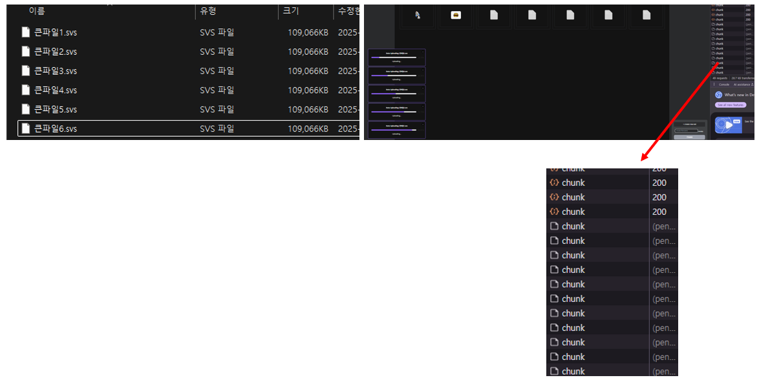Switch to the AI assistance tab
The image size is (759, 380).
pos(742,85)
